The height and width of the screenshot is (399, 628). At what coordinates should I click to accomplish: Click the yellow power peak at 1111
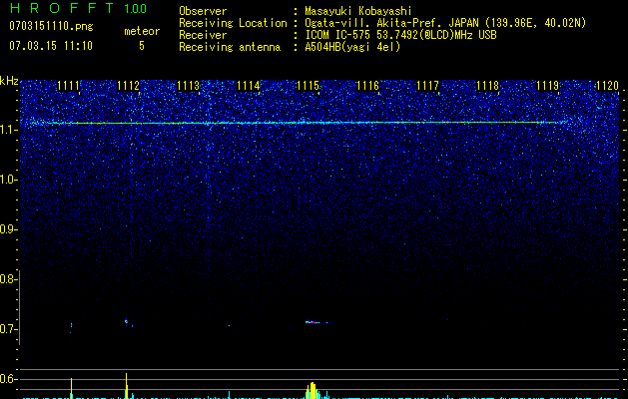(x=71, y=388)
